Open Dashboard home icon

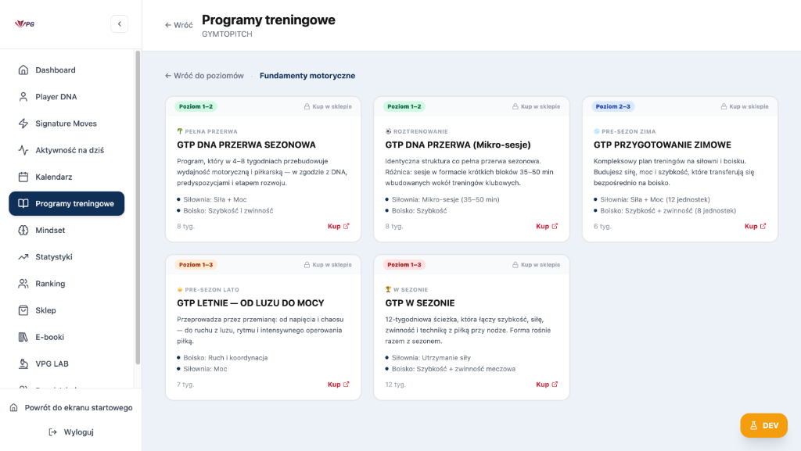point(23,70)
